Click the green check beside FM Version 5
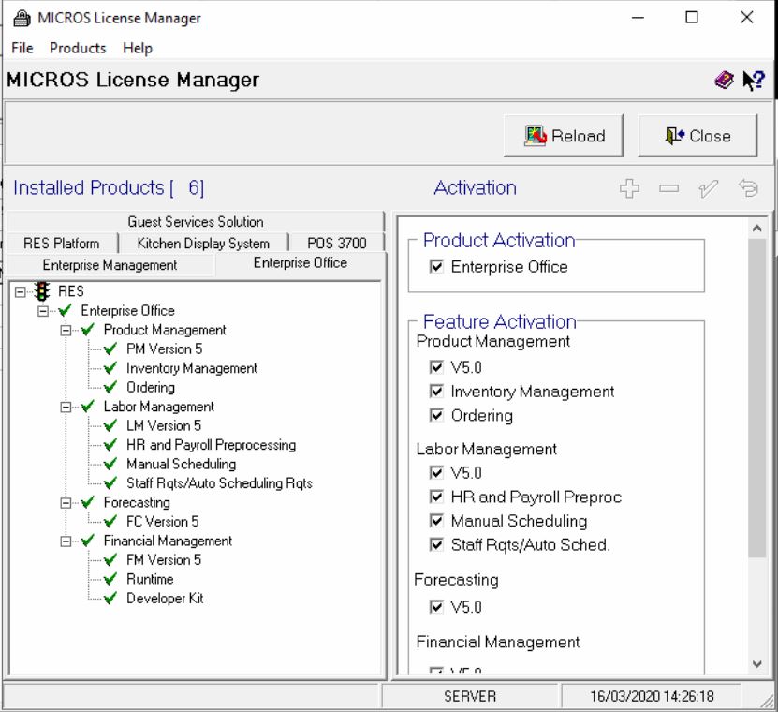The width and height of the screenshot is (778, 712). pos(110,560)
